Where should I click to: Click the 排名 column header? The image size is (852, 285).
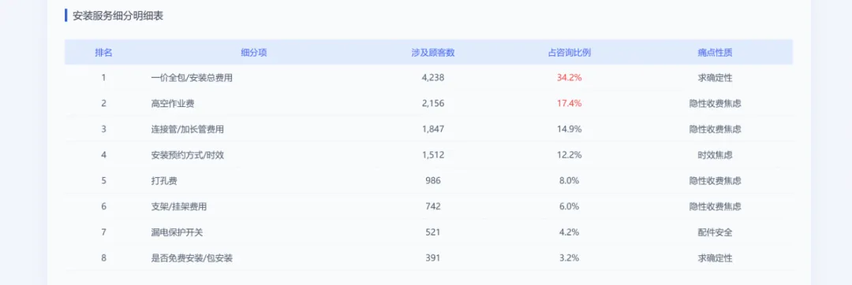pos(103,53)
